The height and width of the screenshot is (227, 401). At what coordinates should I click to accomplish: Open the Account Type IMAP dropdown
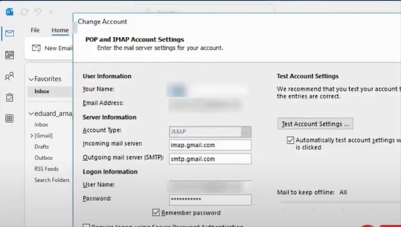click(210, 132)
